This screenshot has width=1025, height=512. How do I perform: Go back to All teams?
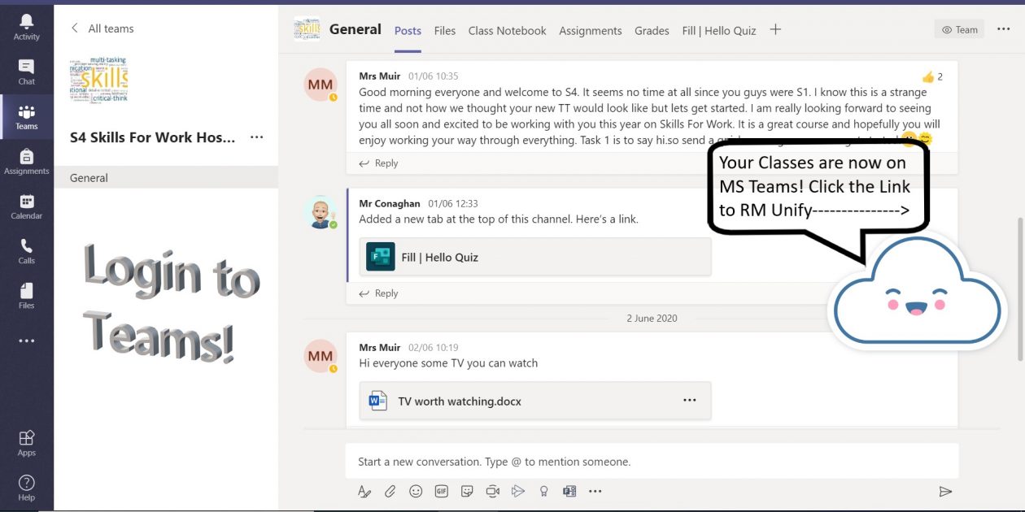[102, 28]
